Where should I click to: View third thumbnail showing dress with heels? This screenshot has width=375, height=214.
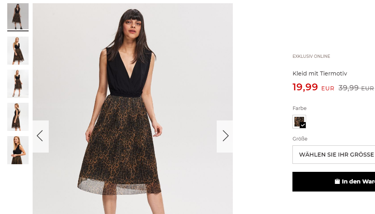pos(18,84)
